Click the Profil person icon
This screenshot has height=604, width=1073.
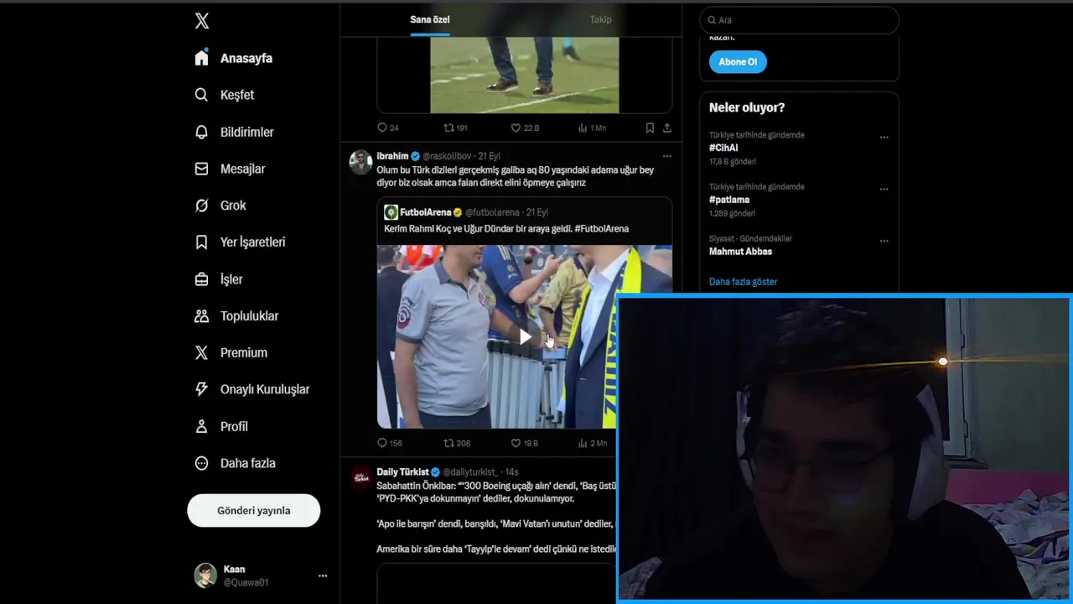(201, 426)
